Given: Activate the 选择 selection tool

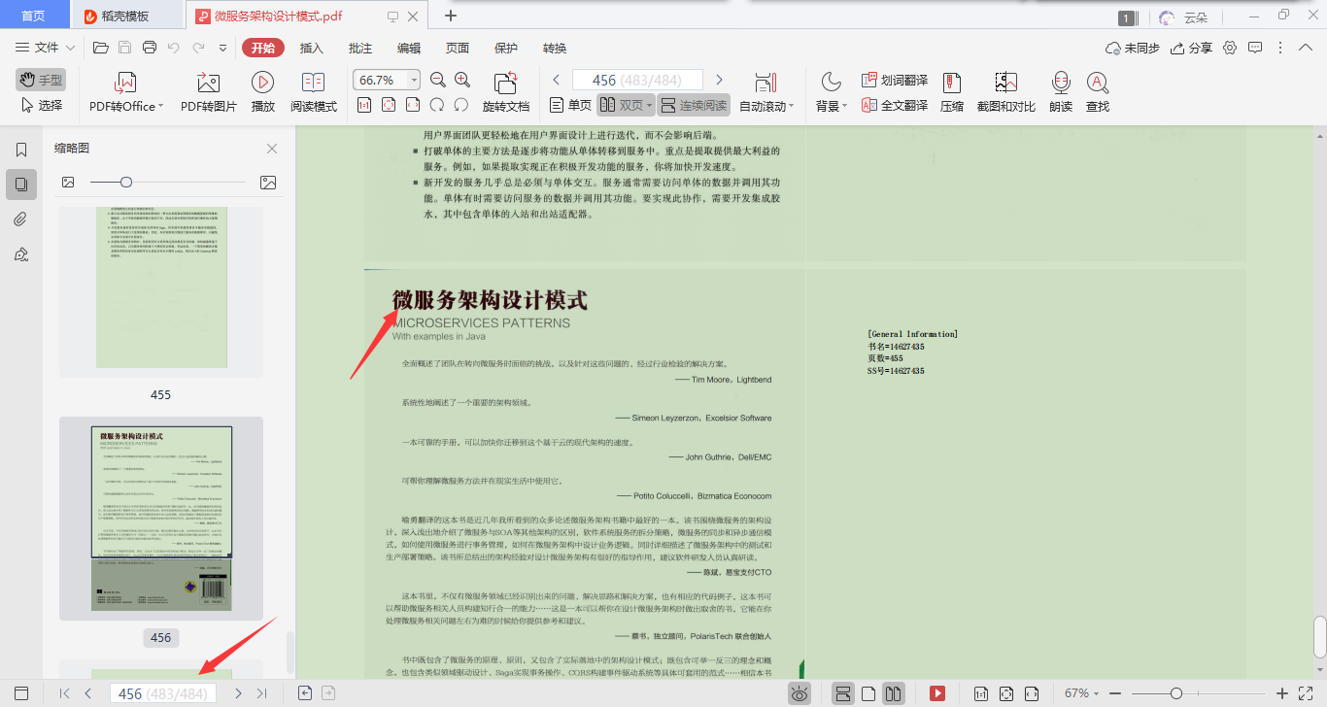Looking at the screenshot, I should click(42, 105).
